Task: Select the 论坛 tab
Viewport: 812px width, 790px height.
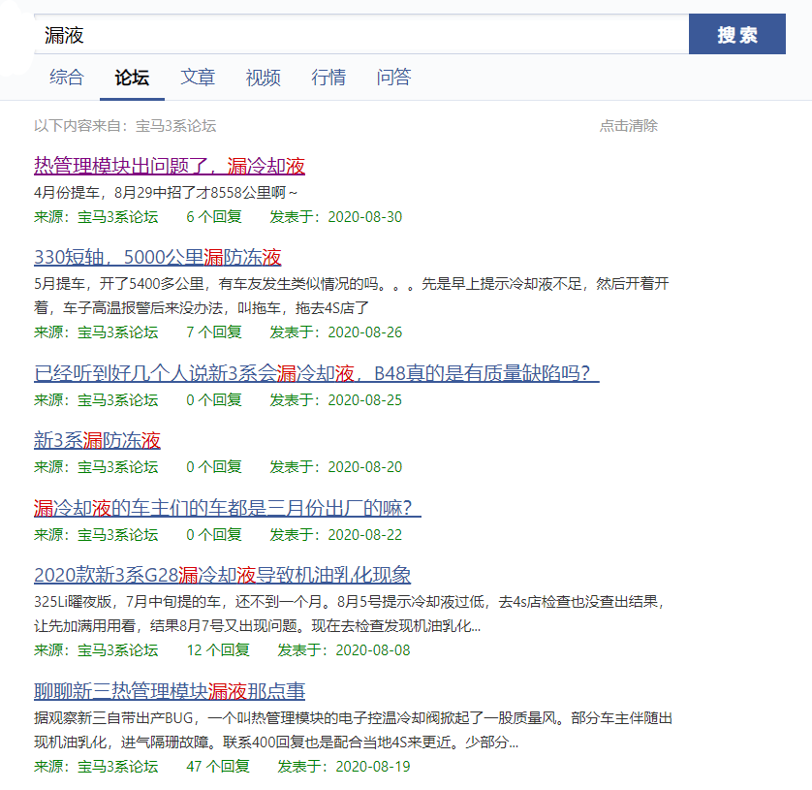Action: click(132, 78)
